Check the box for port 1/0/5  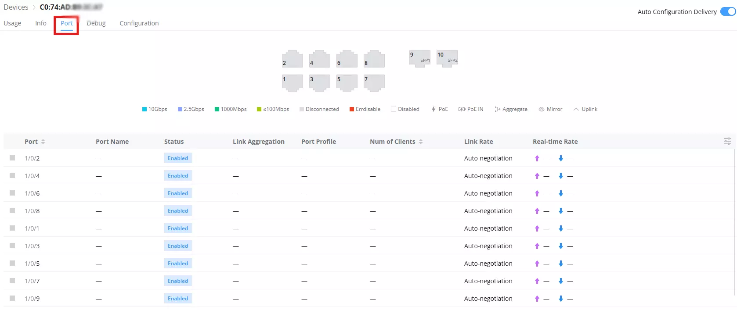point(12,263)
